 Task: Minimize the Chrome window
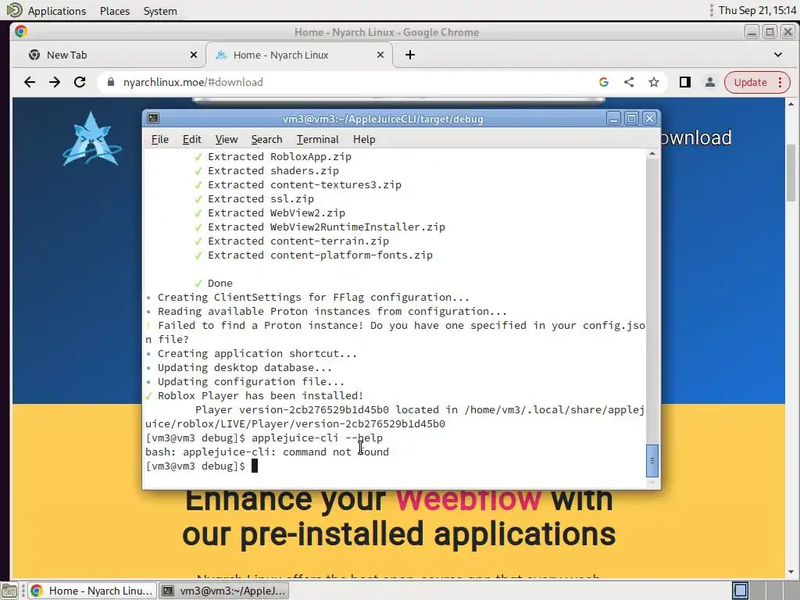[752, 32]
